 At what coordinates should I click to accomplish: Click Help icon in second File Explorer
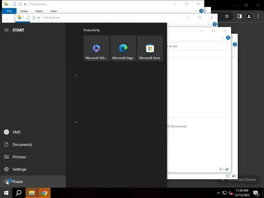pos(215,24)
